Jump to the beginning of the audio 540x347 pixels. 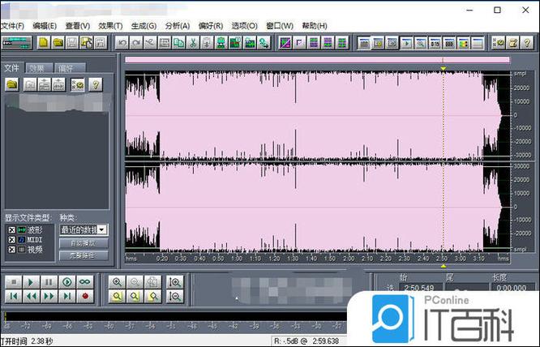click(12, 297)
